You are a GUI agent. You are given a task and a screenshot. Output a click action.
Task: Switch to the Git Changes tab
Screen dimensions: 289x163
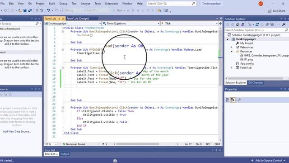click(255, 82)
